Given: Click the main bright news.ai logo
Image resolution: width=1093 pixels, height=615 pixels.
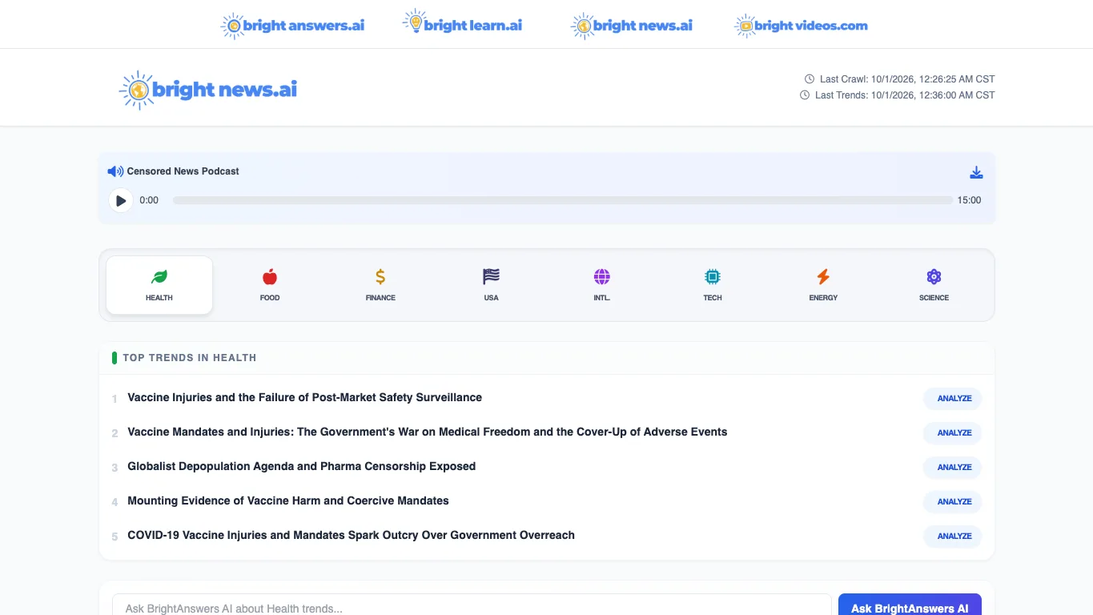Looking at the screenshot, I should click(208, 90).
